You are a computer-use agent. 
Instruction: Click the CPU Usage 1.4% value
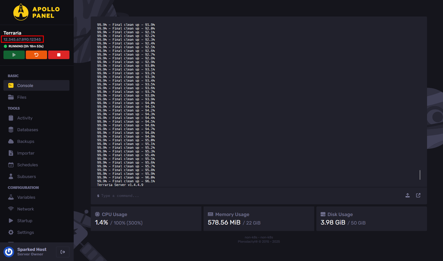(x=101, y=222)
